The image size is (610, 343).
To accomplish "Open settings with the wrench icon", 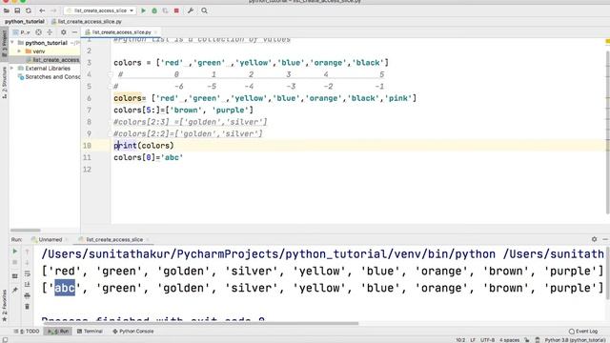I will (x=191, y=10).
